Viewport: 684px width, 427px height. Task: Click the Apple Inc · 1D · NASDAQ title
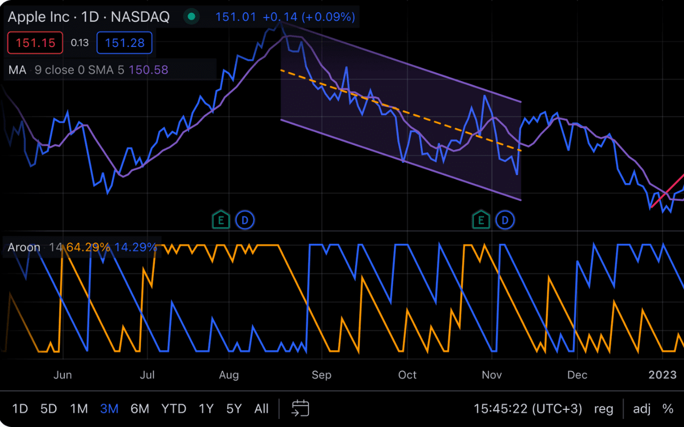tap(89, 17)
